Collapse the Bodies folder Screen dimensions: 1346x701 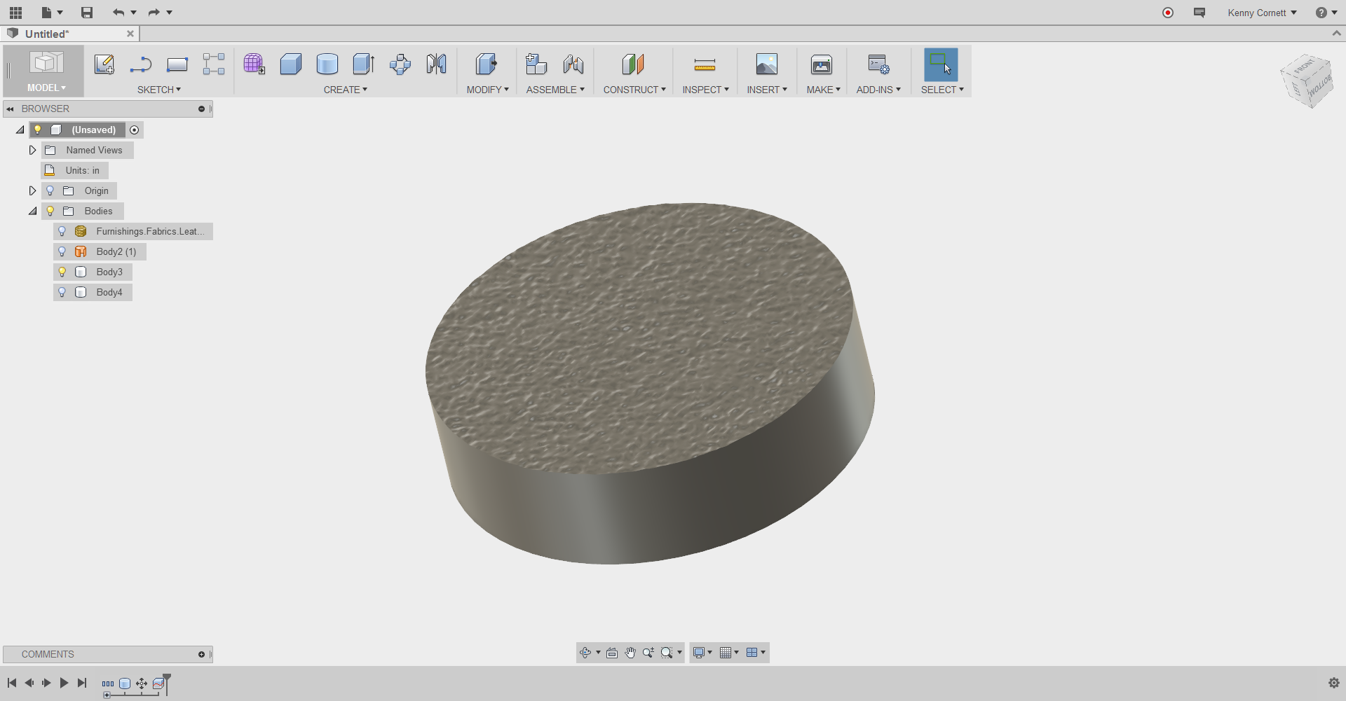32,211
